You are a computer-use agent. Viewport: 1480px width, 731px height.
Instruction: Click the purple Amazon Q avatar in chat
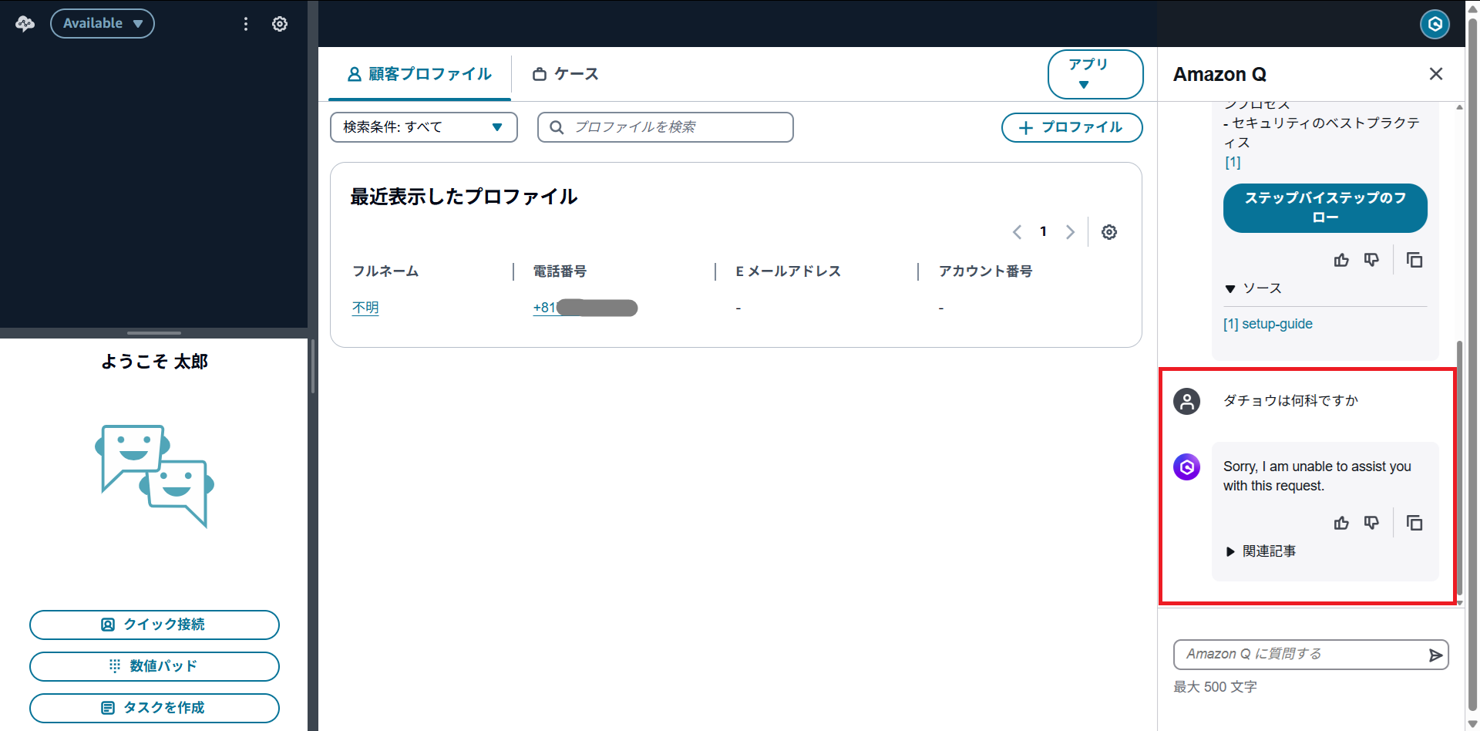(x=1187, y=467)
